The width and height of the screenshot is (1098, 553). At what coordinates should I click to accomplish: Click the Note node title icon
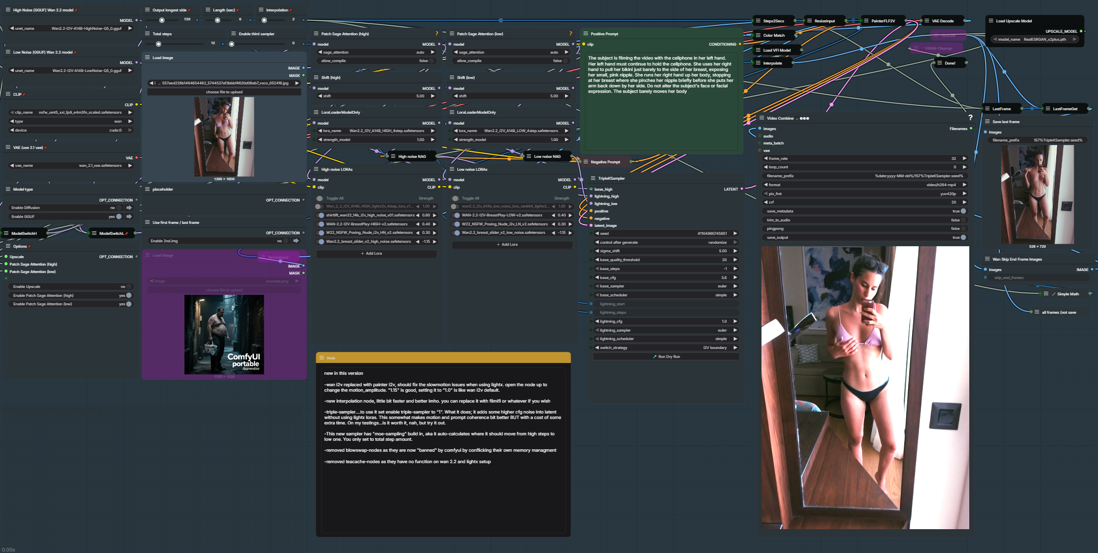pyautogui.click(x=322, y=358)
